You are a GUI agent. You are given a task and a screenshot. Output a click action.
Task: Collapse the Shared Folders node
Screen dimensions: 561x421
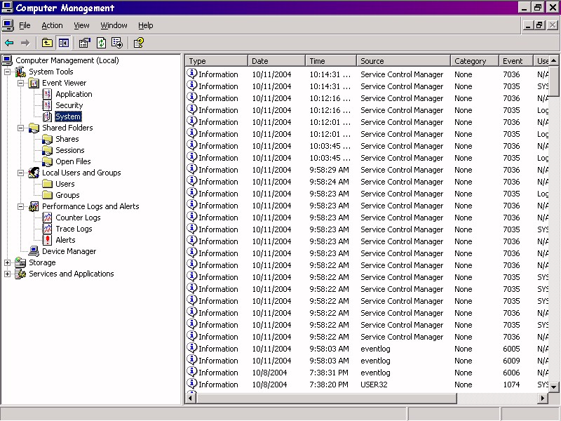(21, 128)
